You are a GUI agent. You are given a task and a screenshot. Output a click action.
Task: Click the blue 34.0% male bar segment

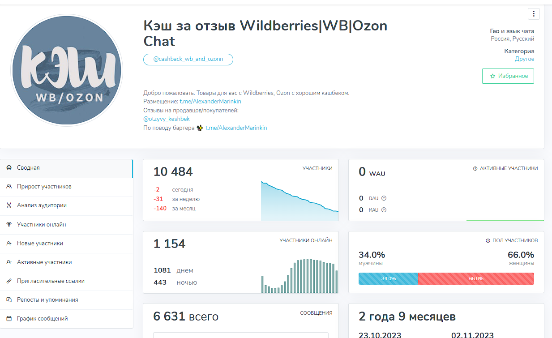pos(388,278)
